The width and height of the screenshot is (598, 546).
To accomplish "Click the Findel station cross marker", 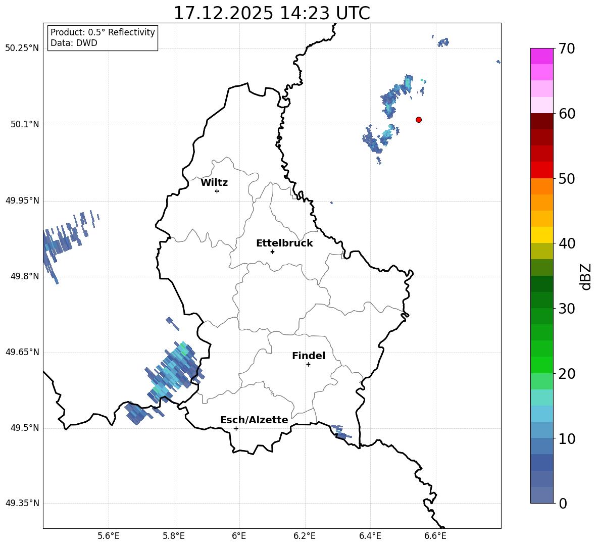I will 308,364.
